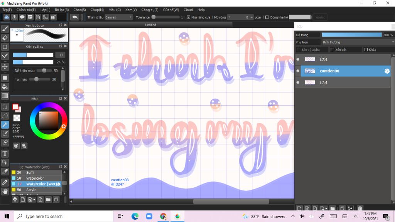
Task: Select the Magic Wand tool
Action: coord(5,124)
